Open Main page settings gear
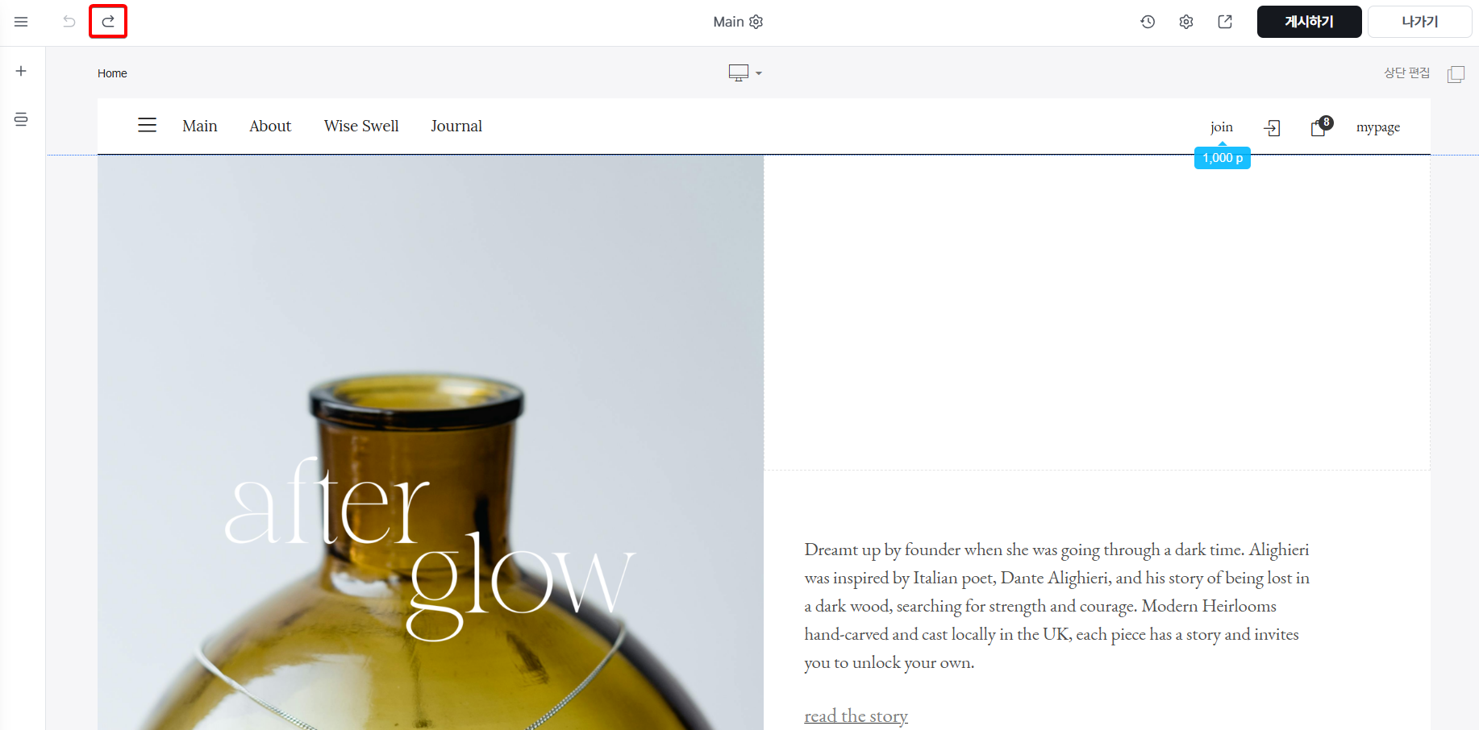1479x730 pixels. [x=756, y=22]
